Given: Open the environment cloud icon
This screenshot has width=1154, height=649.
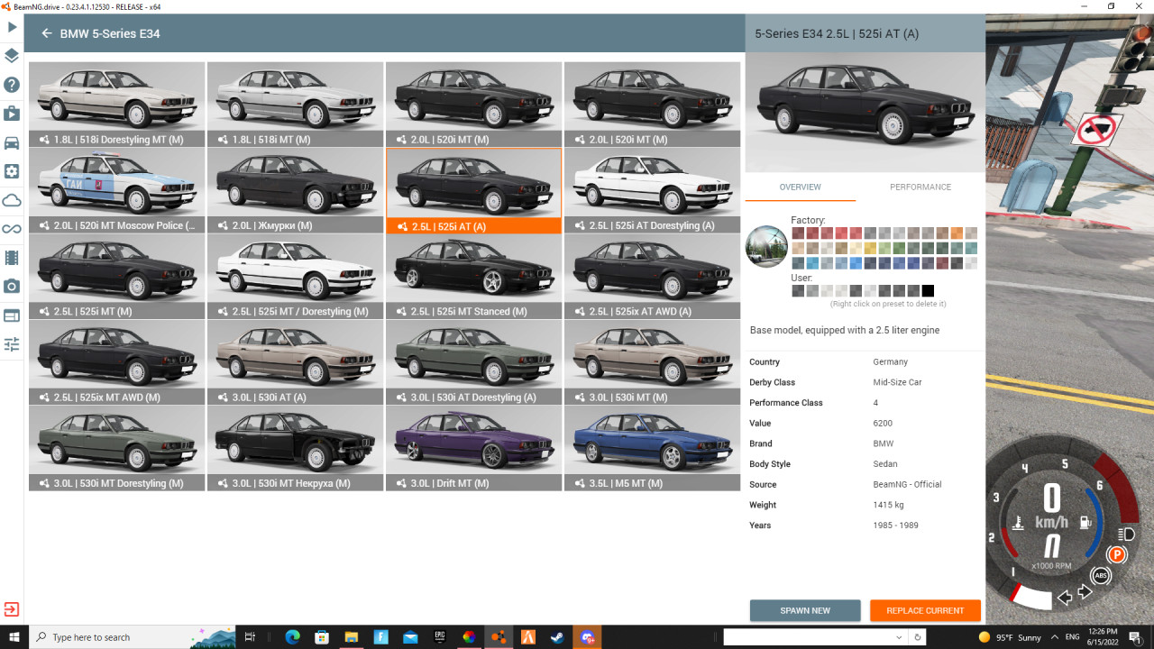Looking at the screenshot, I should 12,200.
